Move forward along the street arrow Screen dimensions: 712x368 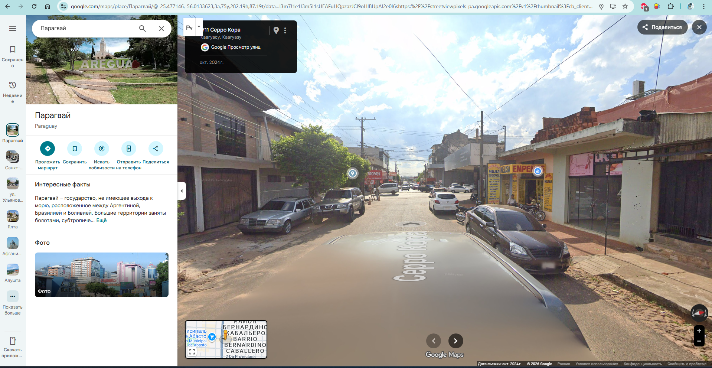point(411,224)
